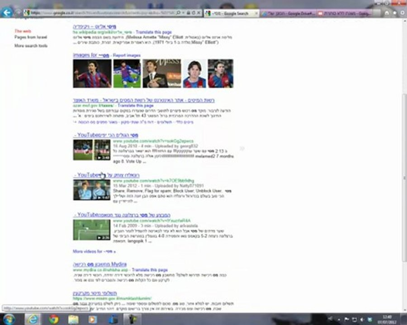Image resolution: width=407 pixels, height=325 pixels.
Task: Open the Favorites star icon
Action: click(395, 13)
